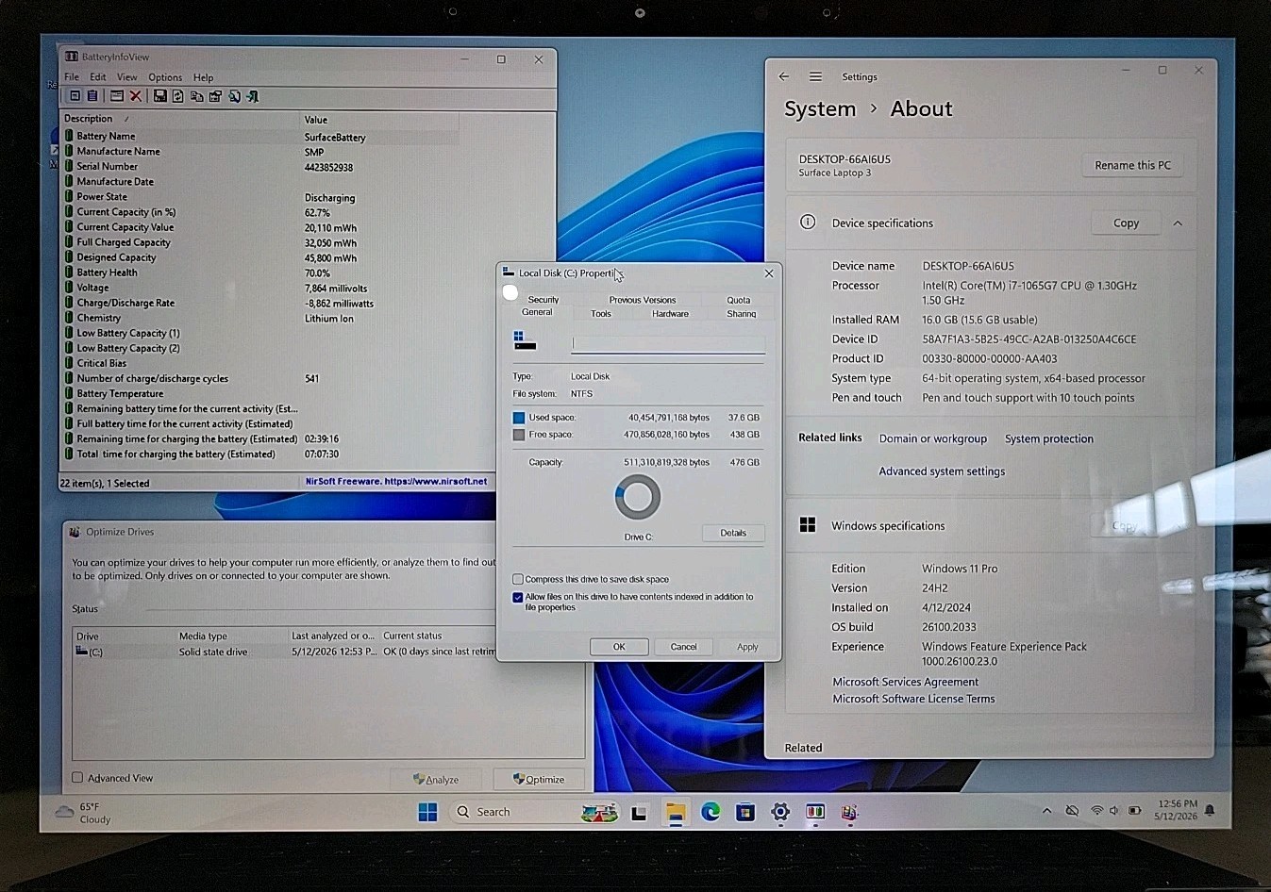
Task: Click the red X clear icon in BatteryInfoView toolbar
Action: [x=136, y=96]
